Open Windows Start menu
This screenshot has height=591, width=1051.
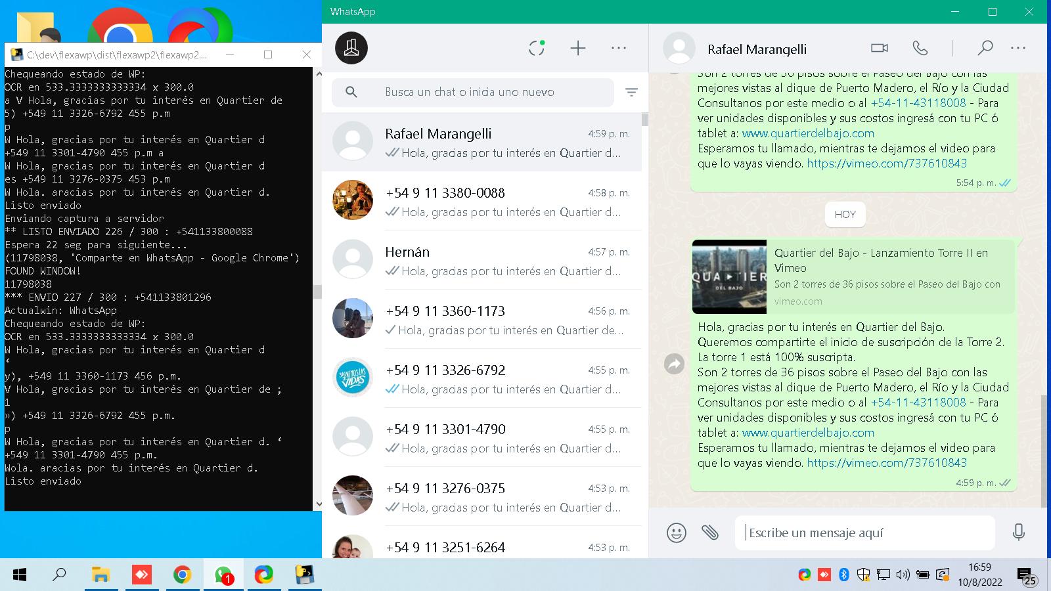tap(20, 575)
